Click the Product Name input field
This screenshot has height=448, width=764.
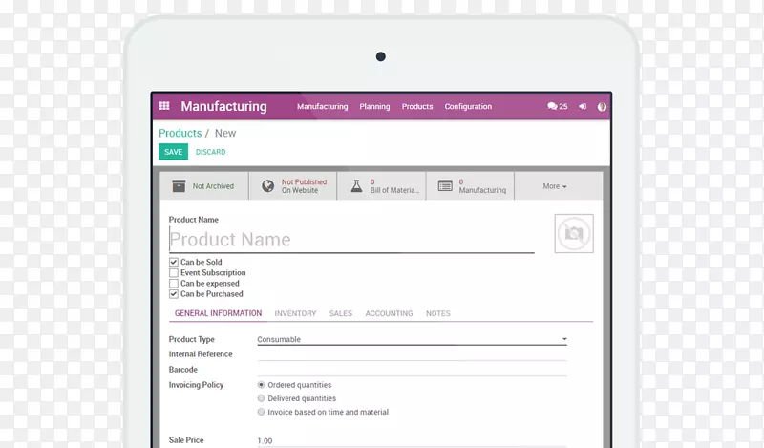coord(350,240)
